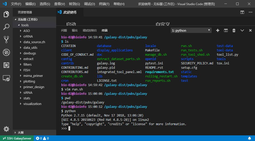
Task: Select the 终端 panel tab
Action: (105, 30)
